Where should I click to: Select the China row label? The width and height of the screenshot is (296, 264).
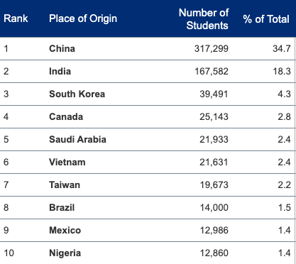pos(62,48)
